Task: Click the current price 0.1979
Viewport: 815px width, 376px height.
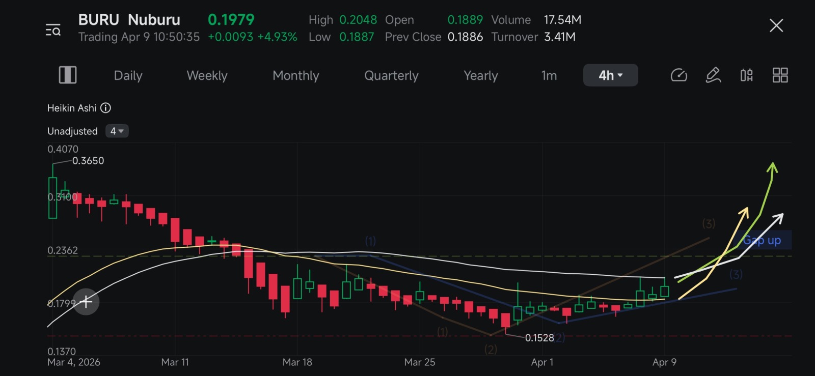Action: pyautogui.click(x=231, y=20)
